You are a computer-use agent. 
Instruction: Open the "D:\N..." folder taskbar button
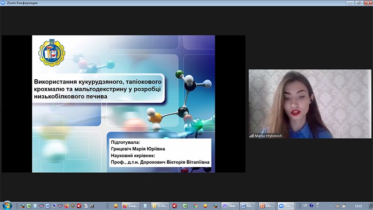coord(160,206)
